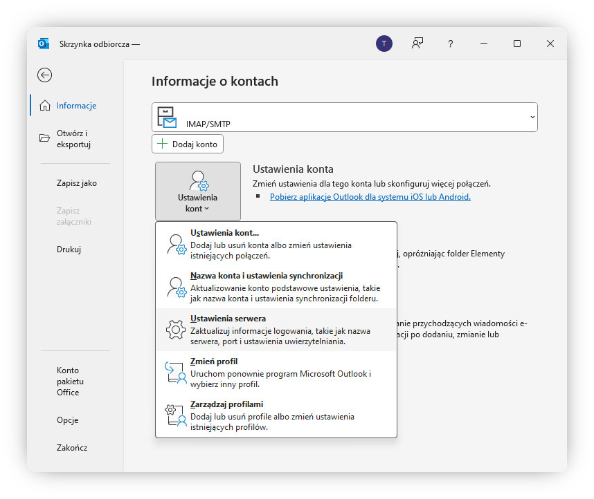This screenshot has height=499, width=594.
Task: Click the T account avatar in title bar
Action: [x=384, y=43]
